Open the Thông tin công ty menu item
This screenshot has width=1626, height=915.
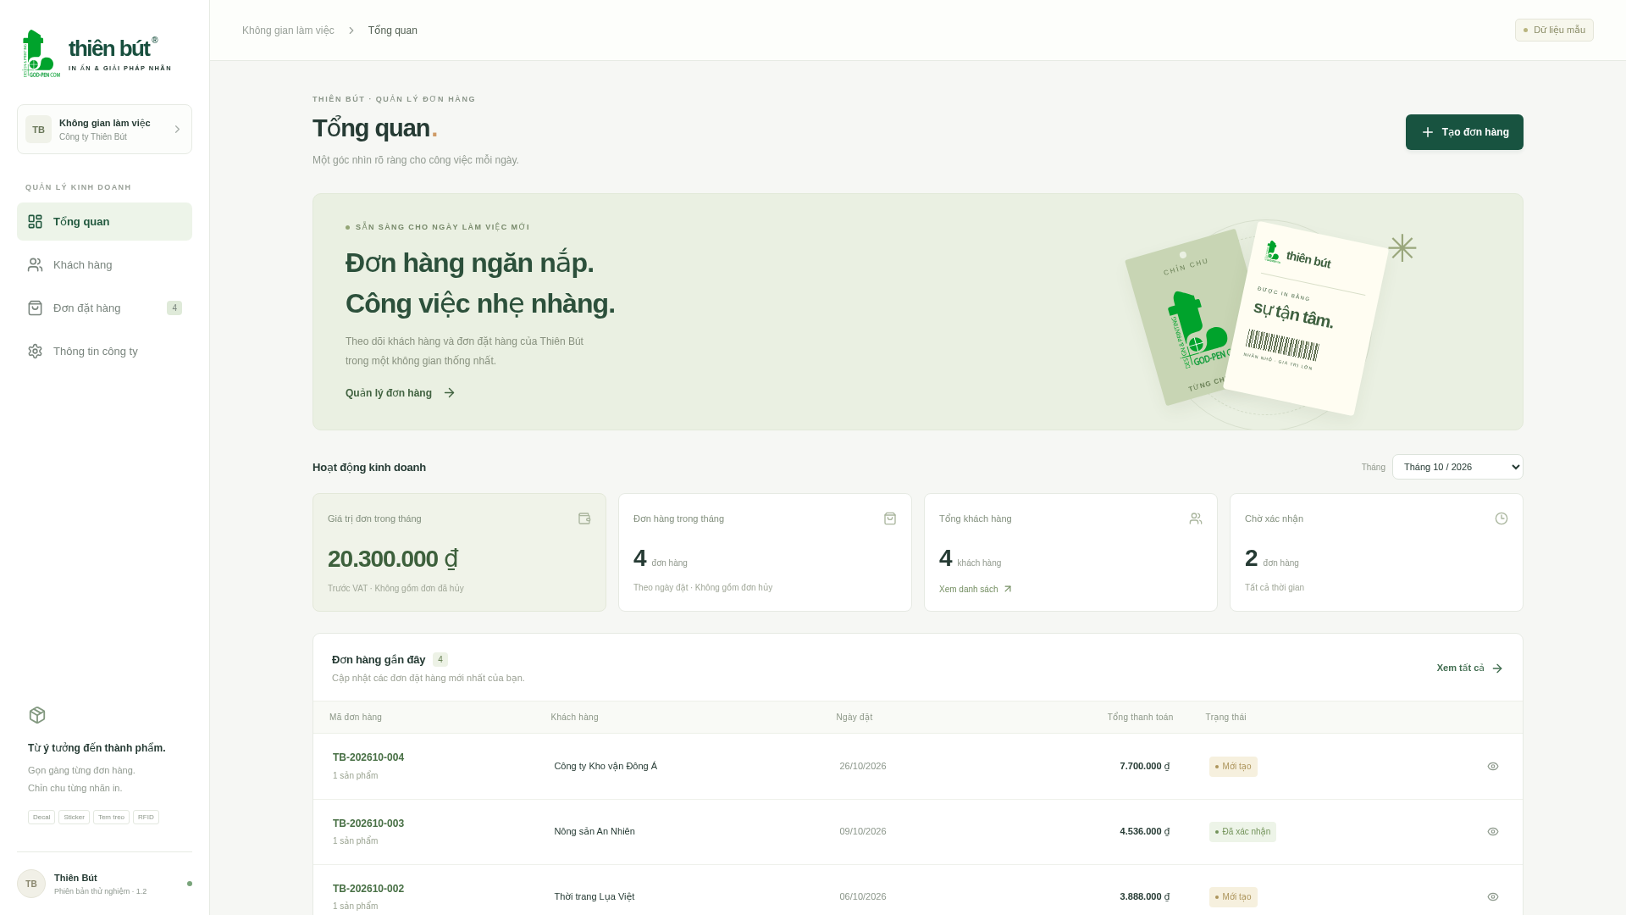click(x=104, y=352)
